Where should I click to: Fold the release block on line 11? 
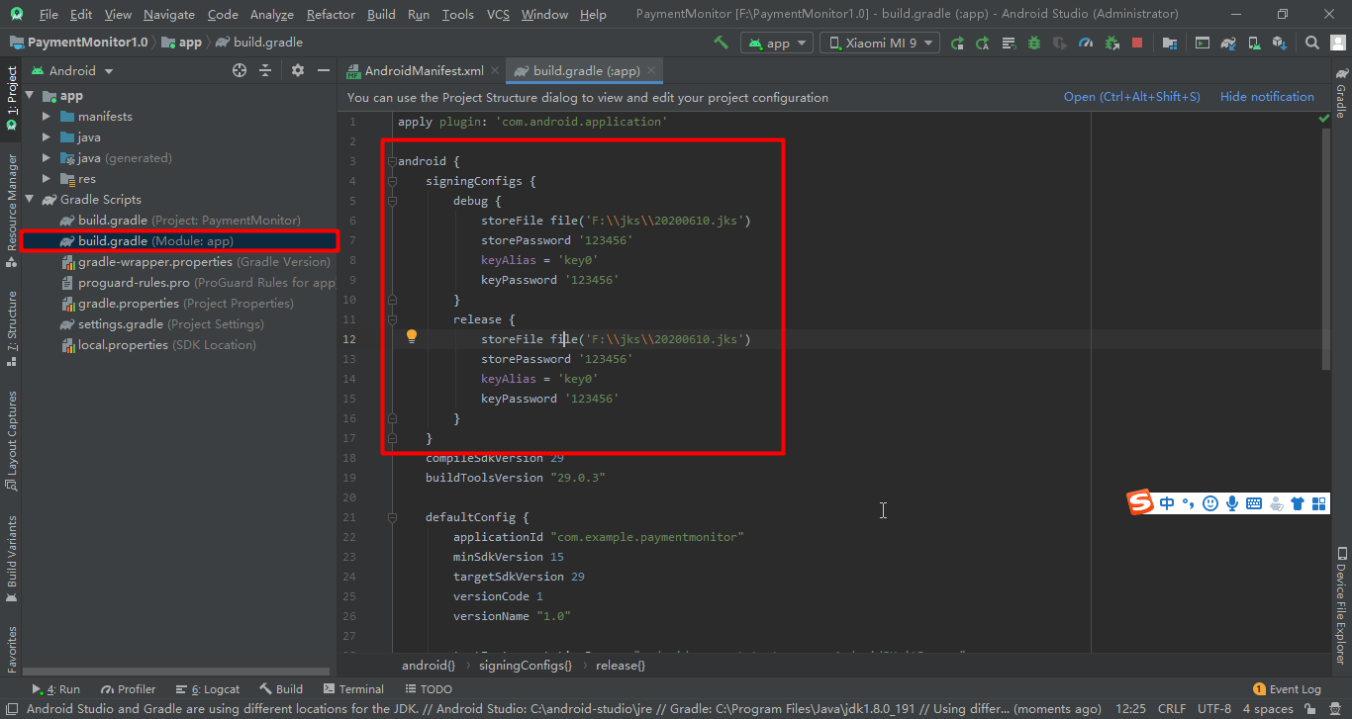392,319
